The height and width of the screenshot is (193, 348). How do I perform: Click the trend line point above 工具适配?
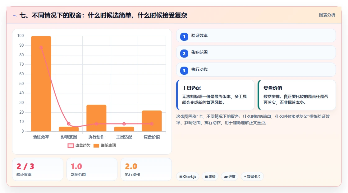pos(124,124)
